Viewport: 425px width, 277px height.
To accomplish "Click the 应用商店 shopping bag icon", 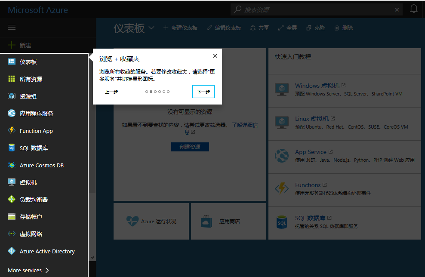I will coord(206,222).
